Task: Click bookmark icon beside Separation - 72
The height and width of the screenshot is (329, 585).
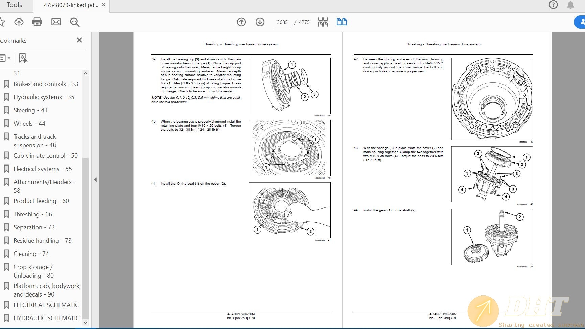Action: pyautogui.click(x=6, y=227)
